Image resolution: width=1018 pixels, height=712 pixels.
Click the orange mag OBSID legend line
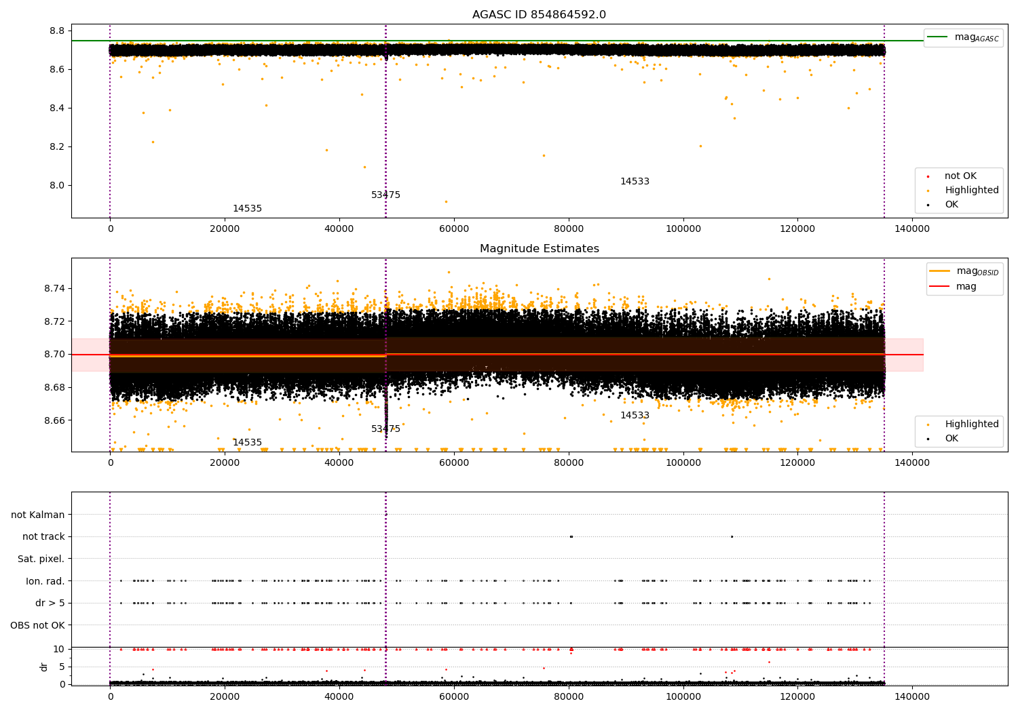[940, 271]
